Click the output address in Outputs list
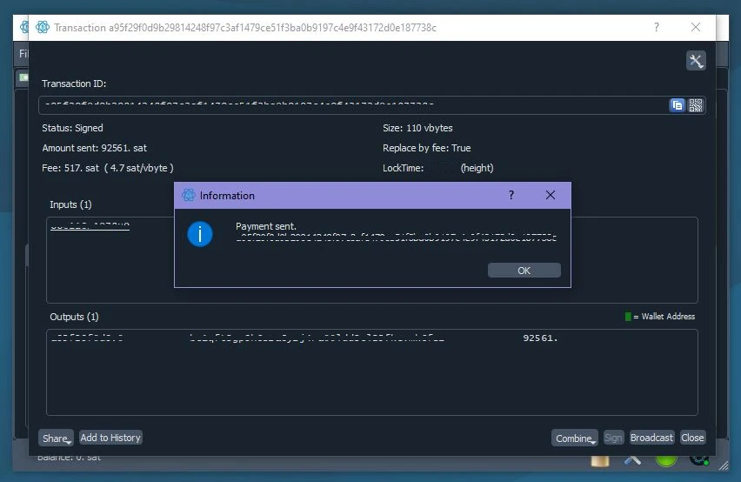Screen dimensions: 741x482 pos(317,338)
